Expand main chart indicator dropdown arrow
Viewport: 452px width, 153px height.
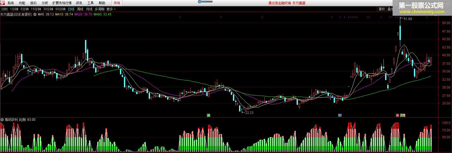(x=35, y=14)
